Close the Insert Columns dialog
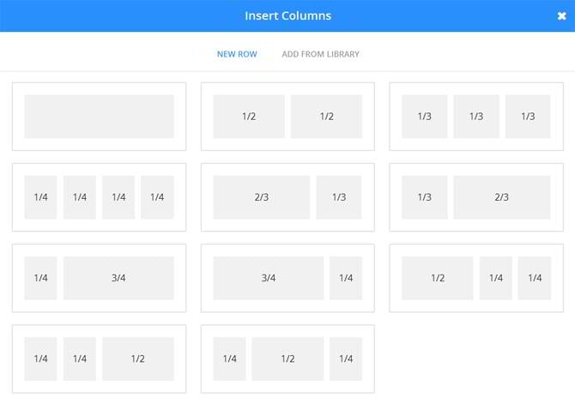The image size is (575, 404). [x=561, y=16]
